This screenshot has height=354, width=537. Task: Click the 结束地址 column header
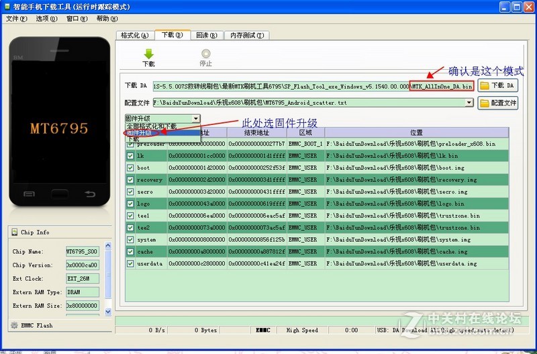[257, 132]
